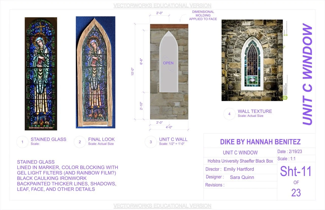Click the Designer Sara Quinn field
Screen dimensions: 325x210
[x=240, y=177]
